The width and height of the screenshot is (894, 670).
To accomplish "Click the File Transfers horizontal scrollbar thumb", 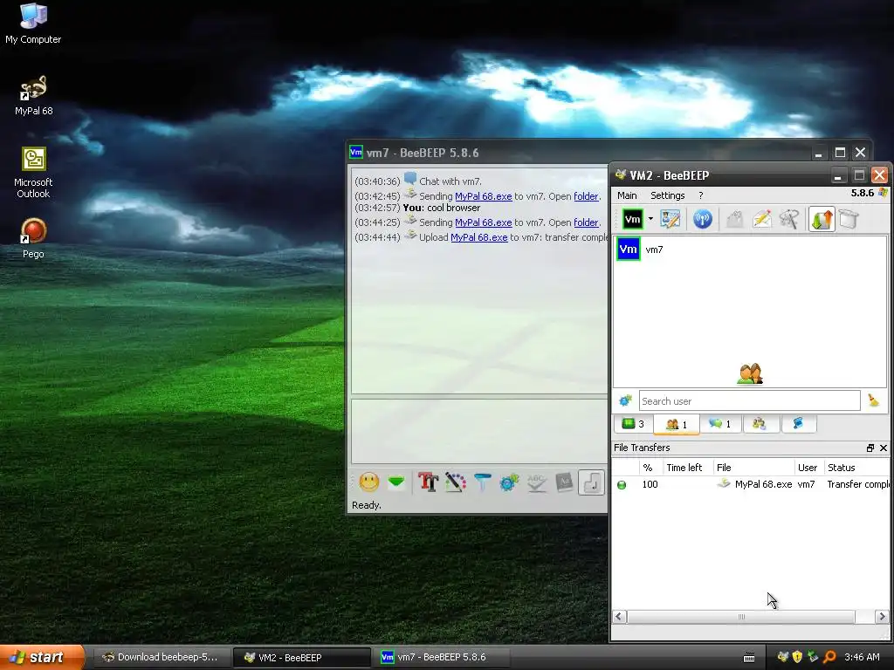I will (x=740, y=617).
